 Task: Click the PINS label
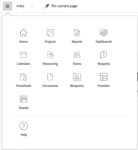tap(20, 6)
